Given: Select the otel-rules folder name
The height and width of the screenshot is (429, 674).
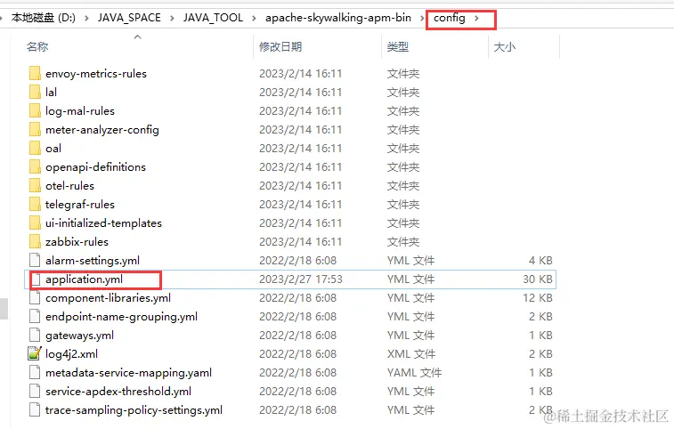Looking at the screenshot, I should point(69,186).
